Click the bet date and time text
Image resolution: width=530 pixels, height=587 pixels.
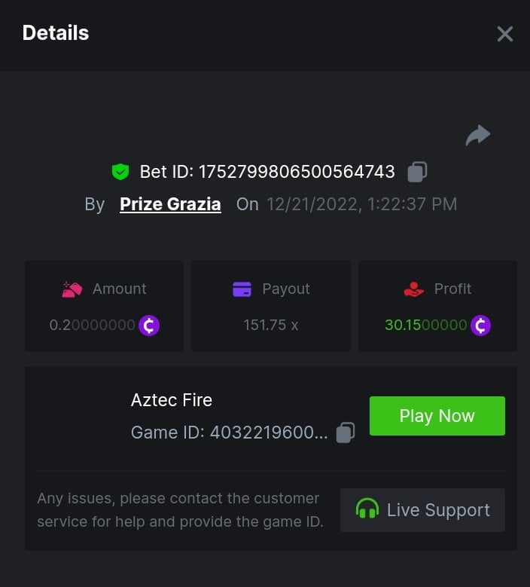pyautogui.click(x=361, y=204)
